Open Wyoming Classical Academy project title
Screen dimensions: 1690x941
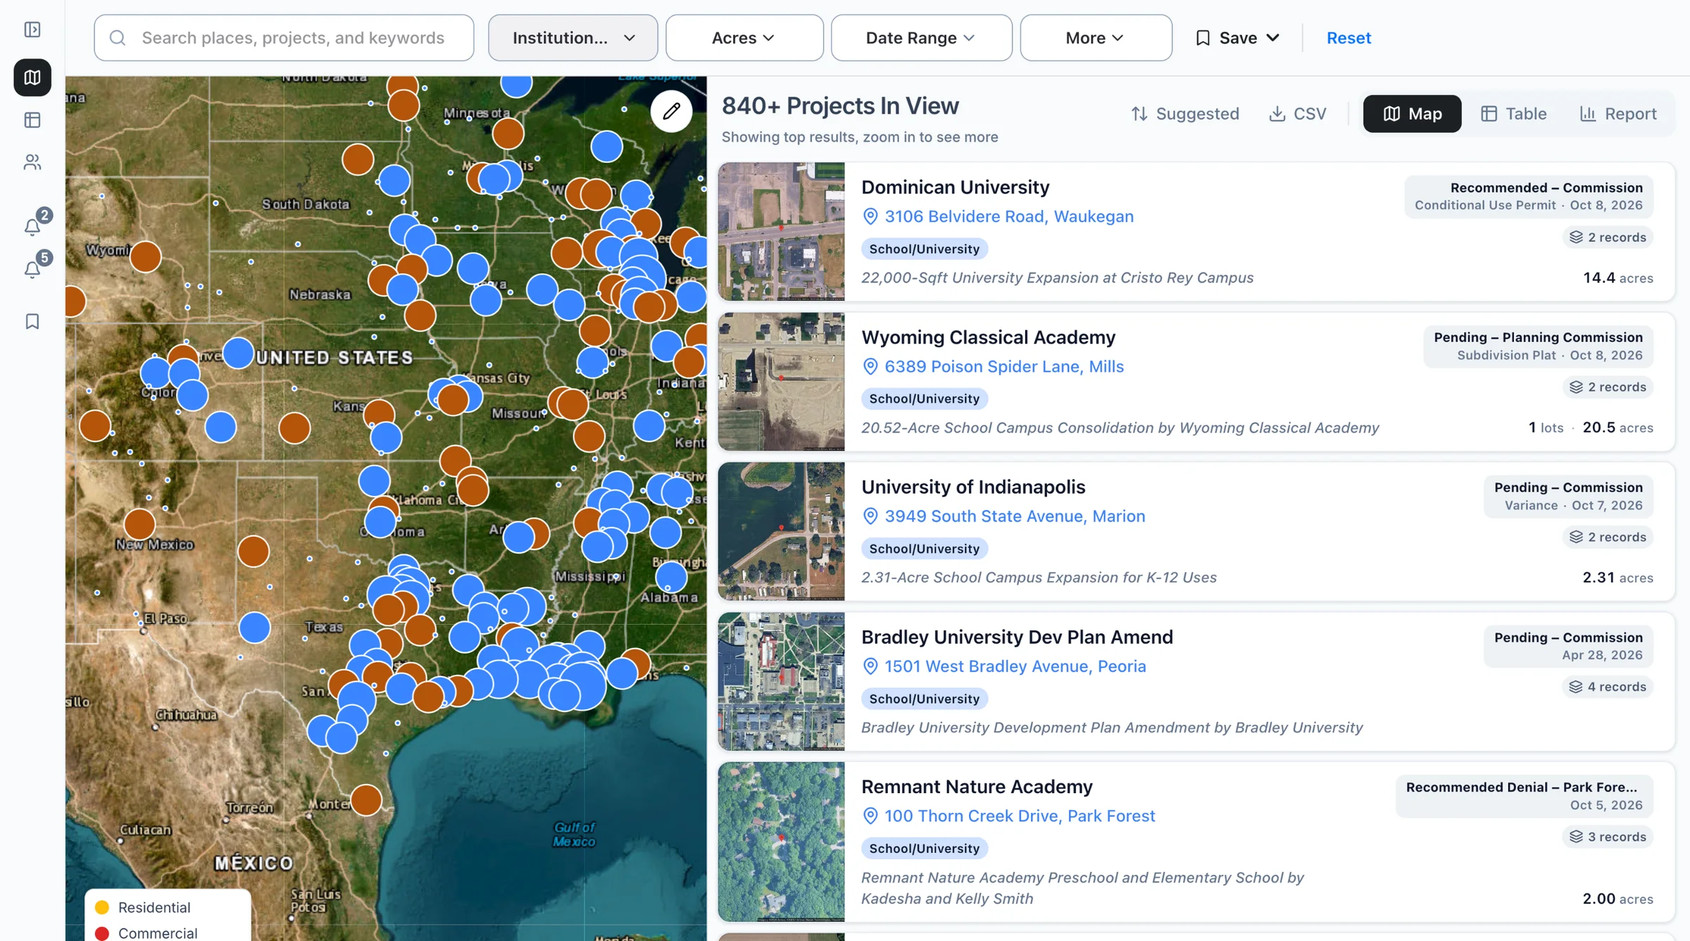point(988,337)
